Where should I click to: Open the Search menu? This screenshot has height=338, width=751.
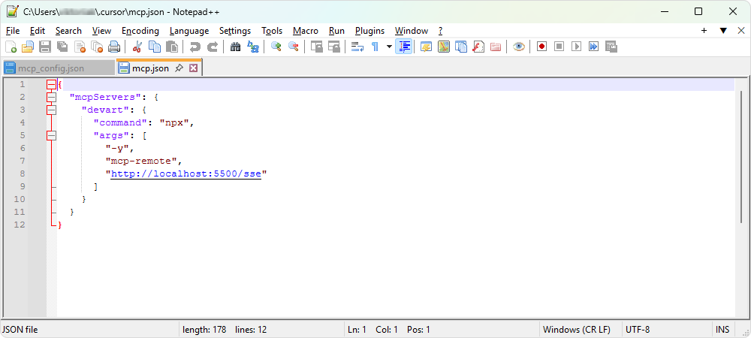pos(68,31)
